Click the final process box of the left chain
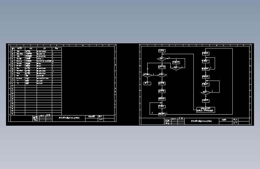 pos(162,114)
